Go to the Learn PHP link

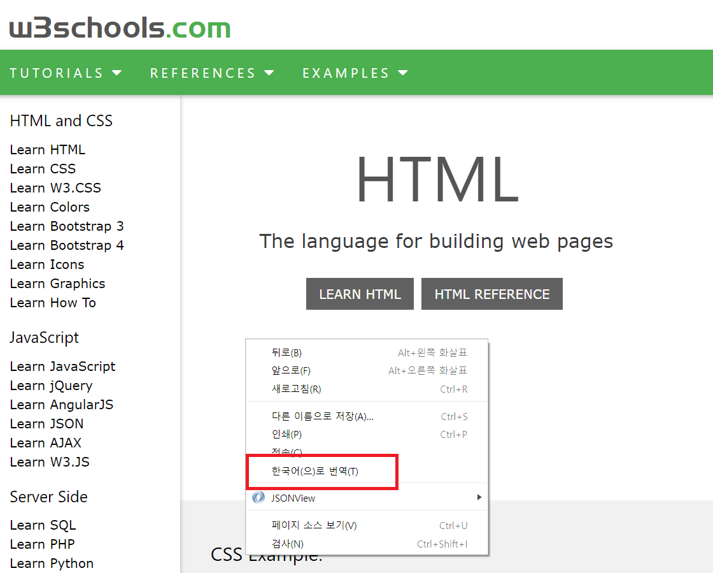click(42, 544)
